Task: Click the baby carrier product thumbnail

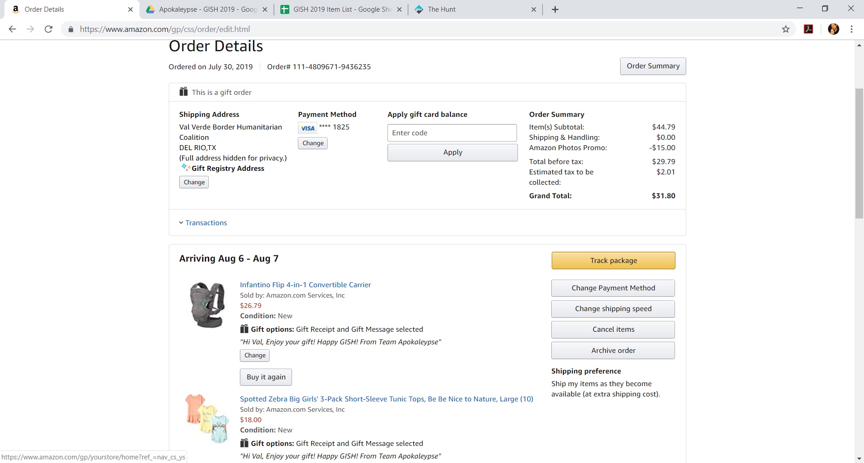Action: [x=207, y=305]
